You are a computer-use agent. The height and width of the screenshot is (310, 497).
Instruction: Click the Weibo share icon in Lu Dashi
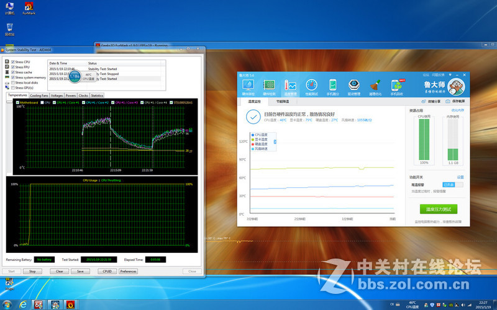[x=424, y=101]
